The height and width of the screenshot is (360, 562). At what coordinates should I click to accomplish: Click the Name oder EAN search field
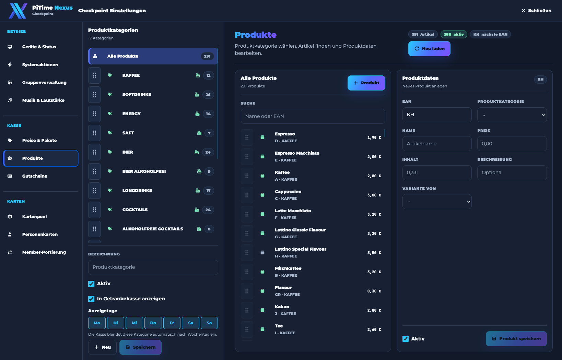click(x=313, y=116)
